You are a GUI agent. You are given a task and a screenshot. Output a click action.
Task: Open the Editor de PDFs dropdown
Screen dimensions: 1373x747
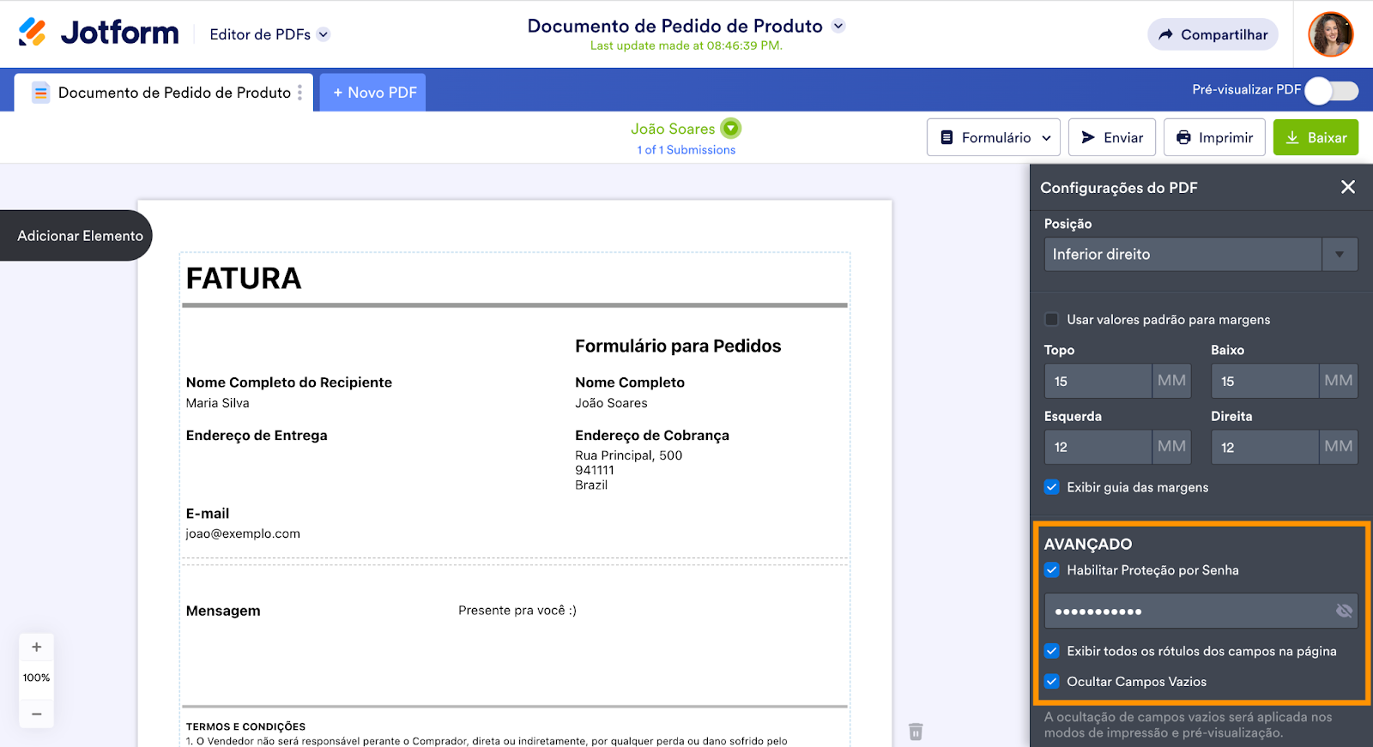pyautogui.click(x=269, y=34)
